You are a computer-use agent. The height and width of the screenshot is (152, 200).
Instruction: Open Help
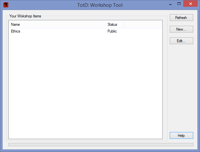point(181,136)
